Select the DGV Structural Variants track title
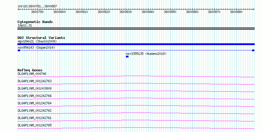The image size is (263, 132). 41,38
